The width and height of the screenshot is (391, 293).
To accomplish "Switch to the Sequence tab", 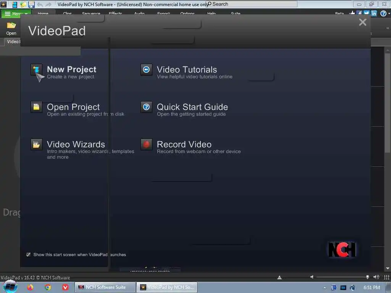I will pos(91,13).
